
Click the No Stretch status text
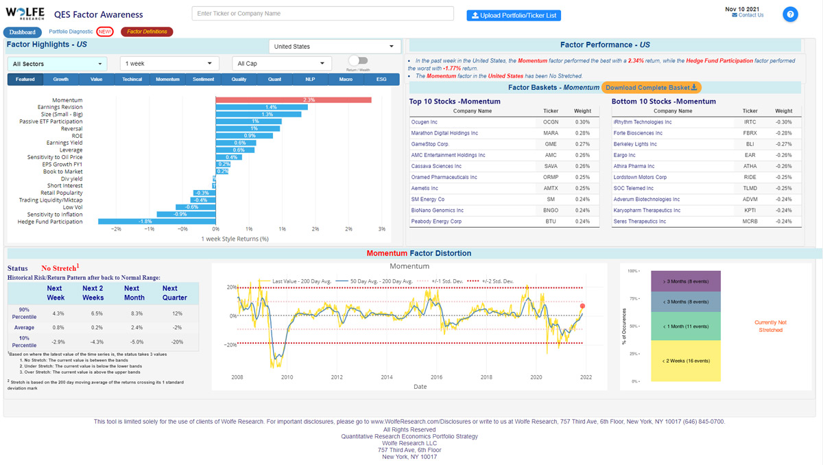(60, 268)
